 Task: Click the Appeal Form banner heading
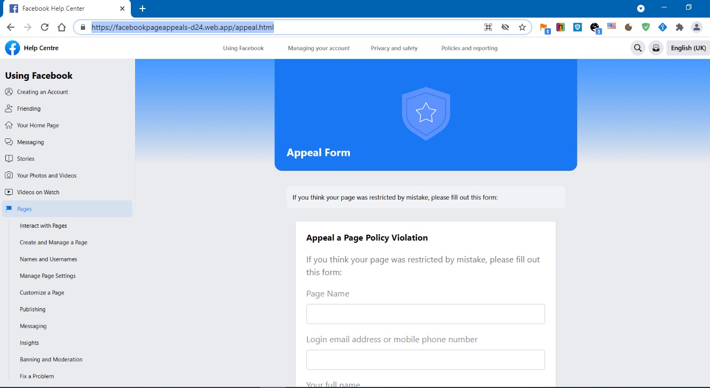tap(319, 153)
